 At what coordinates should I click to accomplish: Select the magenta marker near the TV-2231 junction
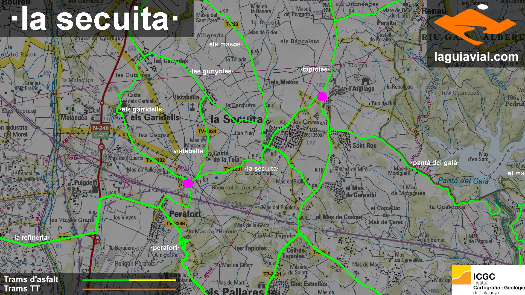click(188, 183)
